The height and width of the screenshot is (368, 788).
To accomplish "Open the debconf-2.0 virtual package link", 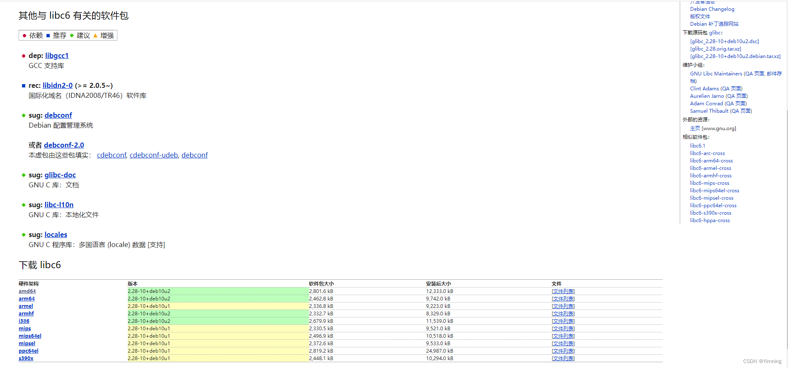I will [64, 145].
